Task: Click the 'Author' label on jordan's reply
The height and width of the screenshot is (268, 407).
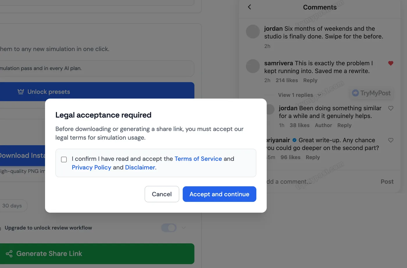Action: pos(323,125)
